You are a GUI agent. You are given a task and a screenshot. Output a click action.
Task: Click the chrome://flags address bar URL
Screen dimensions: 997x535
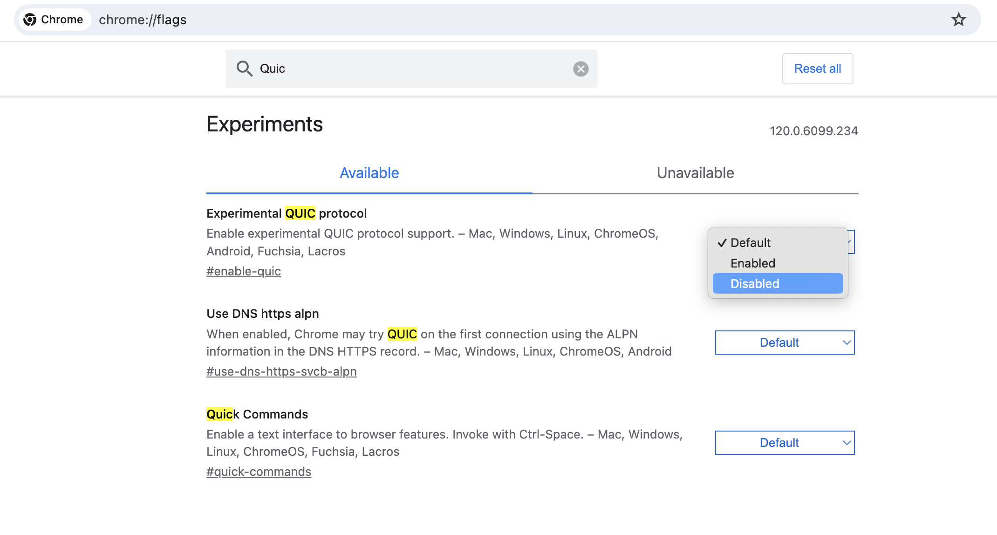coord(143,20)
